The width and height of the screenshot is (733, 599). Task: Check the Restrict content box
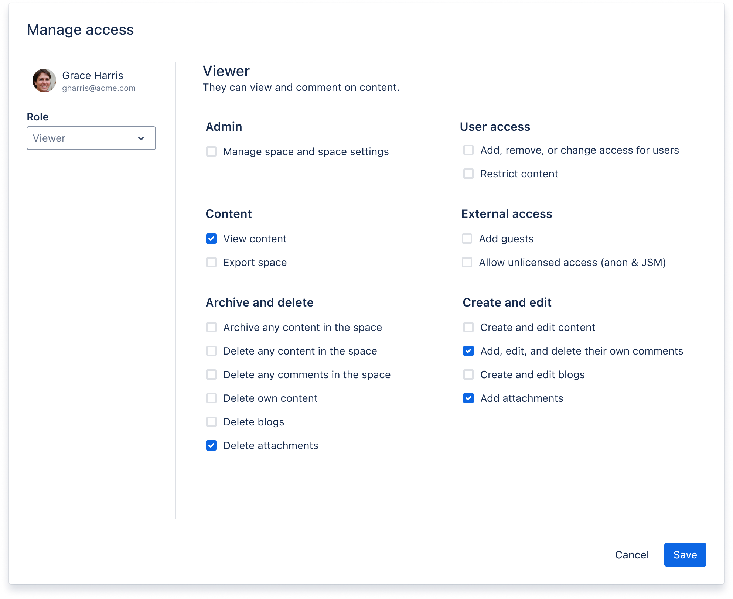click(x=468, y=174)
